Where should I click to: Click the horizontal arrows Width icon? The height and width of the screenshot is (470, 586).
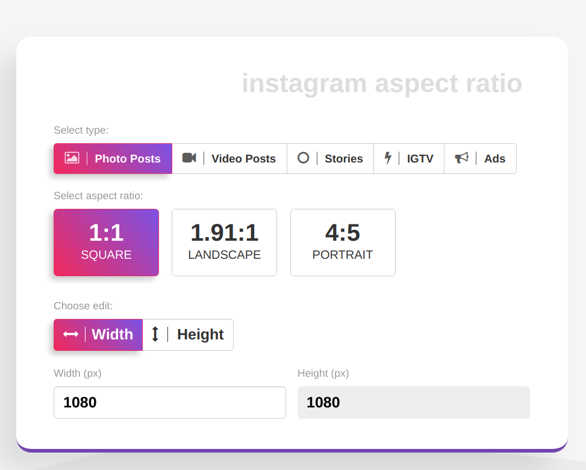tap(70, 334)
